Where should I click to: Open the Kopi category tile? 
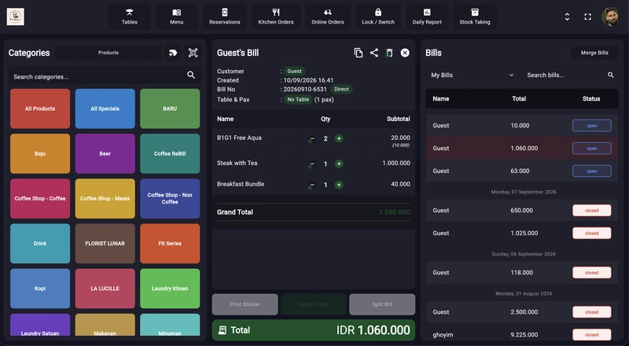tap(40, 288)
